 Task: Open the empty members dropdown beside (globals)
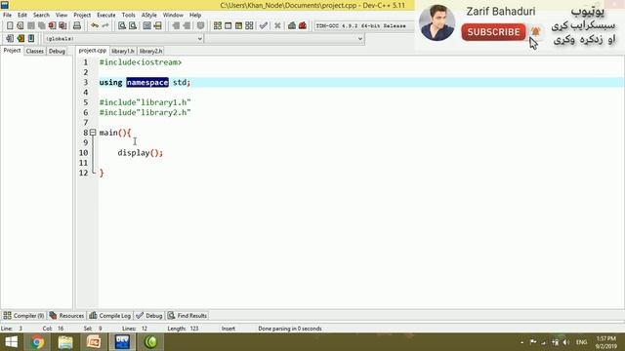point(284,39)
